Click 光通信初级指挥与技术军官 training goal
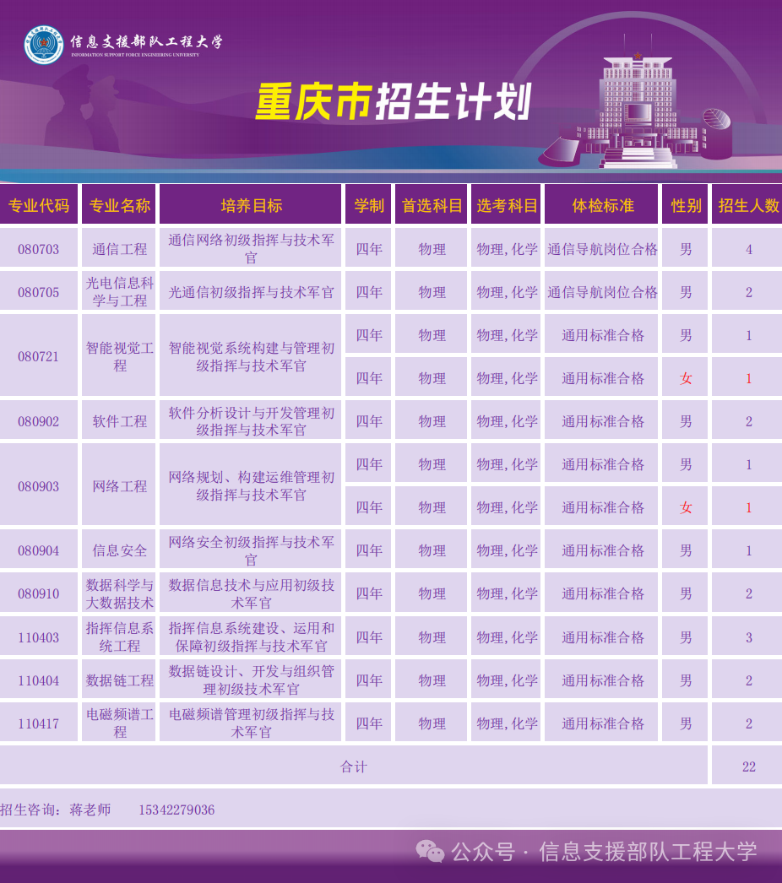 pyautogui.click(x=252, y=292)
